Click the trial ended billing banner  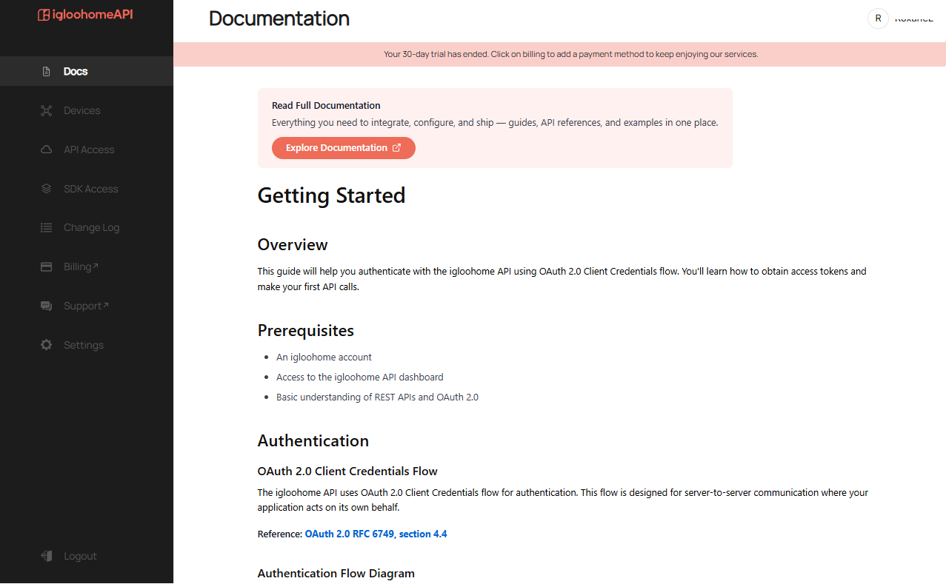559,54
